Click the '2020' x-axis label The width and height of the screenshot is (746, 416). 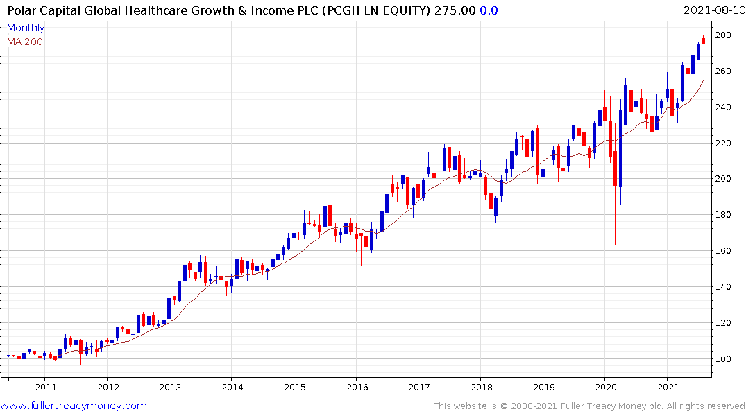(606, 387)
